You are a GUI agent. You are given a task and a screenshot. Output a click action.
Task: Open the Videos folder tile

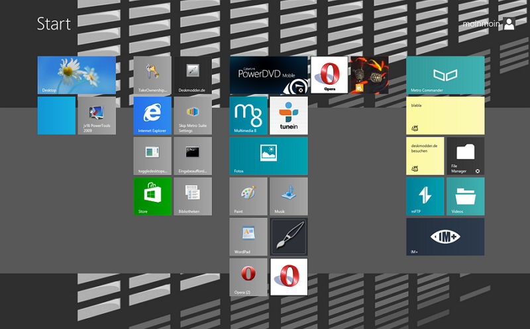pos(466,196)
